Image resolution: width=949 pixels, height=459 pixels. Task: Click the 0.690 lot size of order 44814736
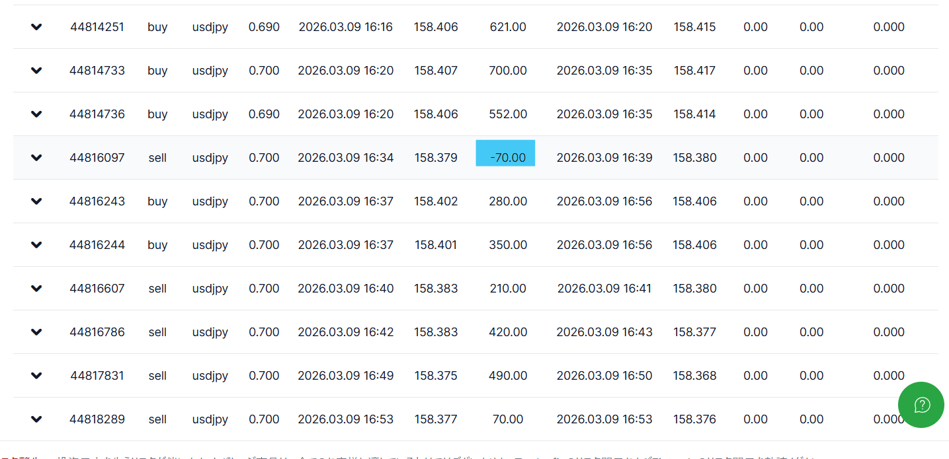[264, 114]
